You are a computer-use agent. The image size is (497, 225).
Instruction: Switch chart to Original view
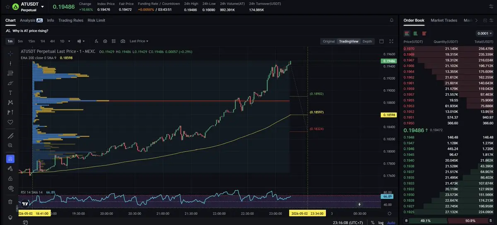pos(329,41)
